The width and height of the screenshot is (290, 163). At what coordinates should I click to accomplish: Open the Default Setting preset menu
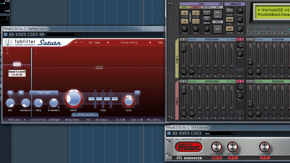click(129, 43)
